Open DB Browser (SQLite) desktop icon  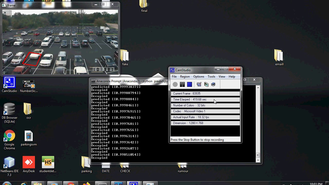click(9, 113)
